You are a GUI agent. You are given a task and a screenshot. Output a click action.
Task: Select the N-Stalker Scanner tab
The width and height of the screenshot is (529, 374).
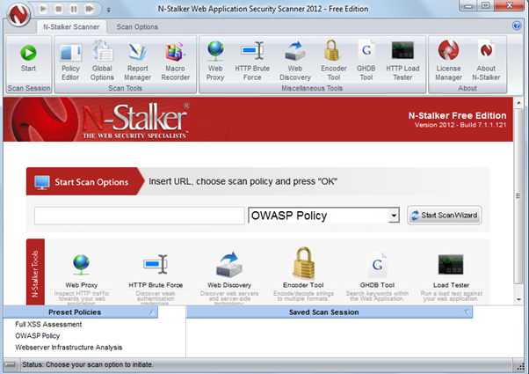(x=64, y=28)
